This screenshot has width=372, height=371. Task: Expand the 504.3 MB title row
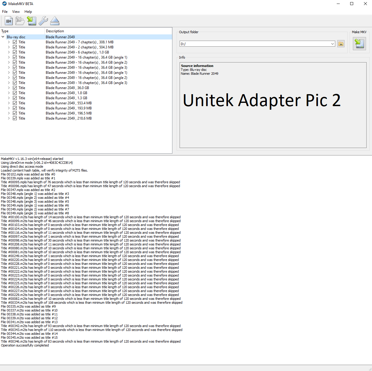click(x=9, y=47)
